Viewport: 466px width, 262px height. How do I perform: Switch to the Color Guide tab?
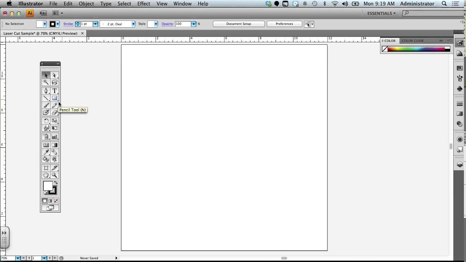[412, 41]
